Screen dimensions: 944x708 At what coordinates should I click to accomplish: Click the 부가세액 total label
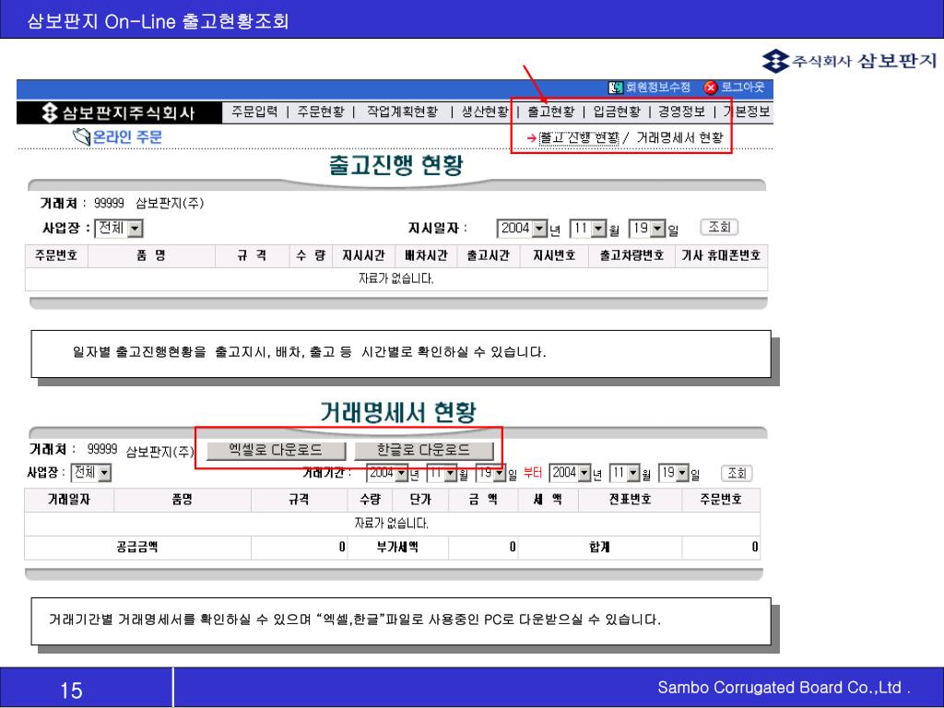(397, 548)
